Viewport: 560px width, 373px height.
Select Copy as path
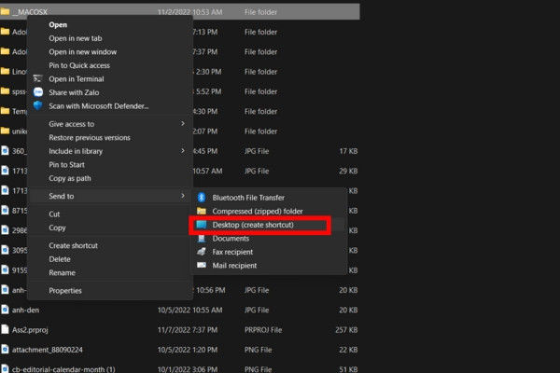(x=70, y=178)
